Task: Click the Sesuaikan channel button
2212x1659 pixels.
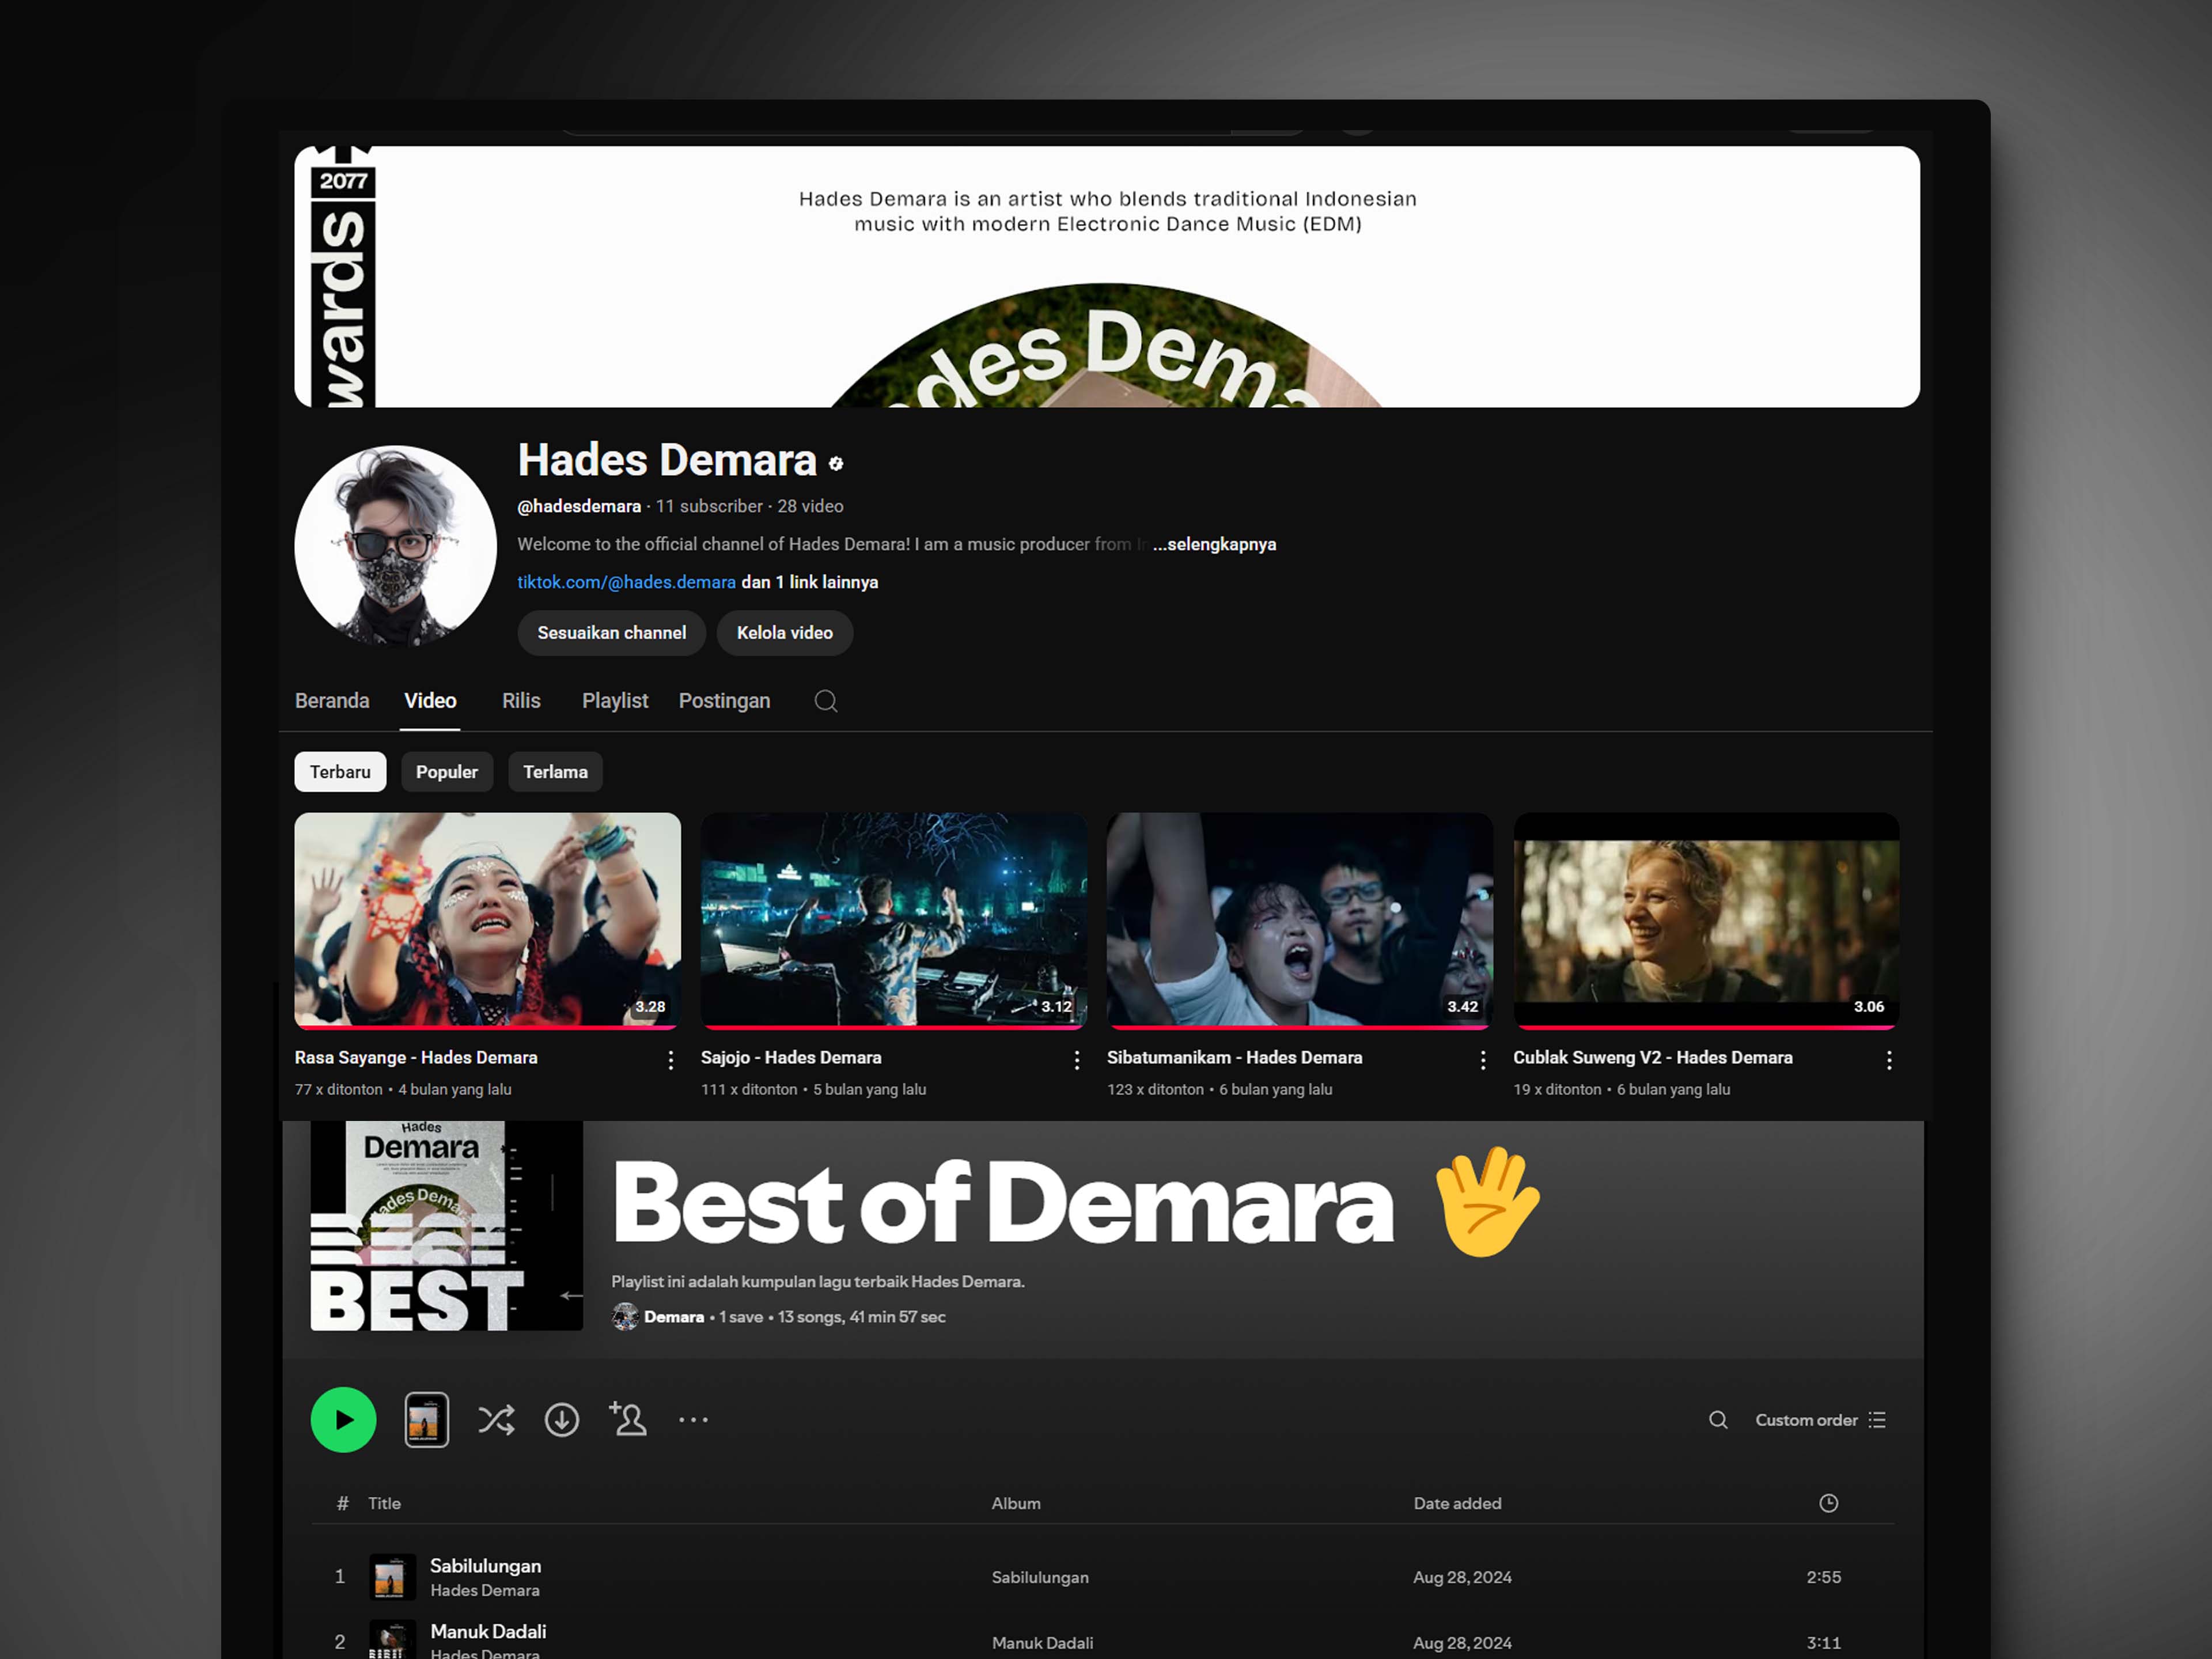Action: (x=611, y=633)
